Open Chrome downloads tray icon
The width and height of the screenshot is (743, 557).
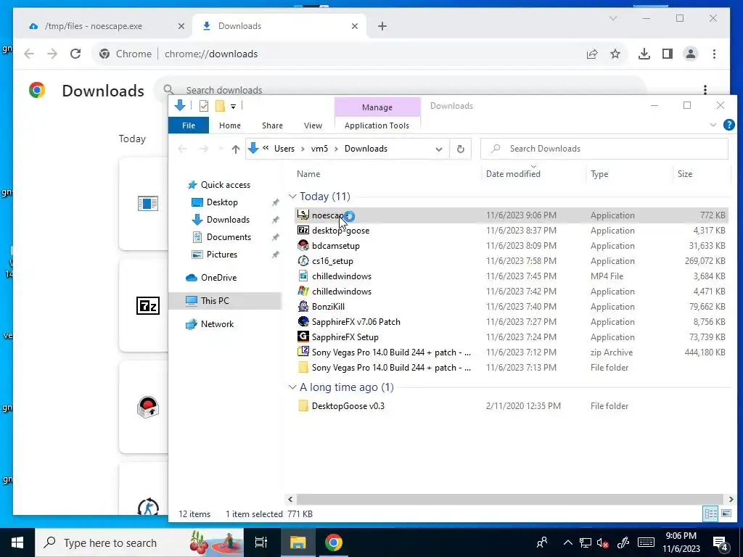click(x=644, y=54)
